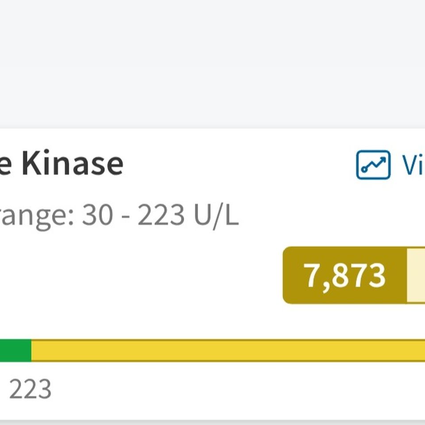This screenshot has width=425, height=425.
Task: Tap the 7,873 result value badge
Action: pyautogui.click(x=344, y=275)
